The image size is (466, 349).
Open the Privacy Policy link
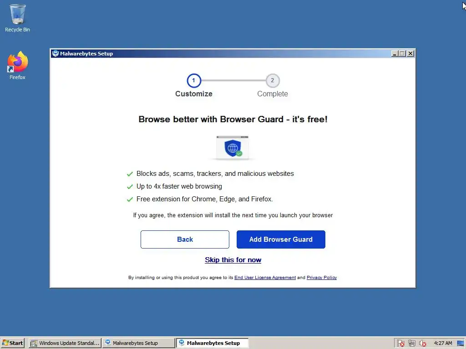click(322, 278)
